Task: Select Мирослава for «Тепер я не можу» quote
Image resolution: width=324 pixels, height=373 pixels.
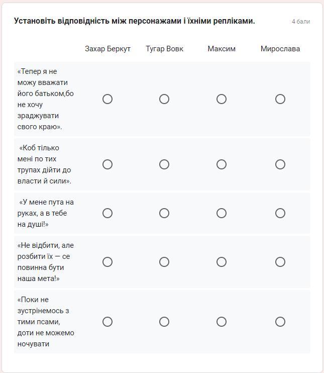Action: [280, 99]
